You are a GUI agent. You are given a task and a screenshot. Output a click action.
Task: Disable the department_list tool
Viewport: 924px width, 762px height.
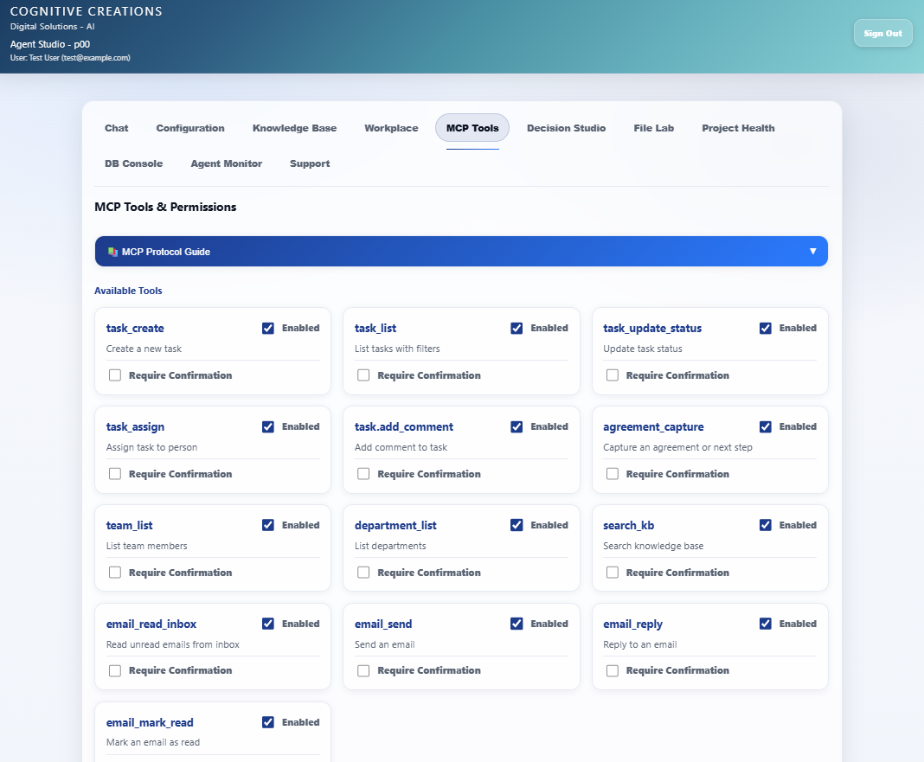pyautogui.click(x=517, y=525)
